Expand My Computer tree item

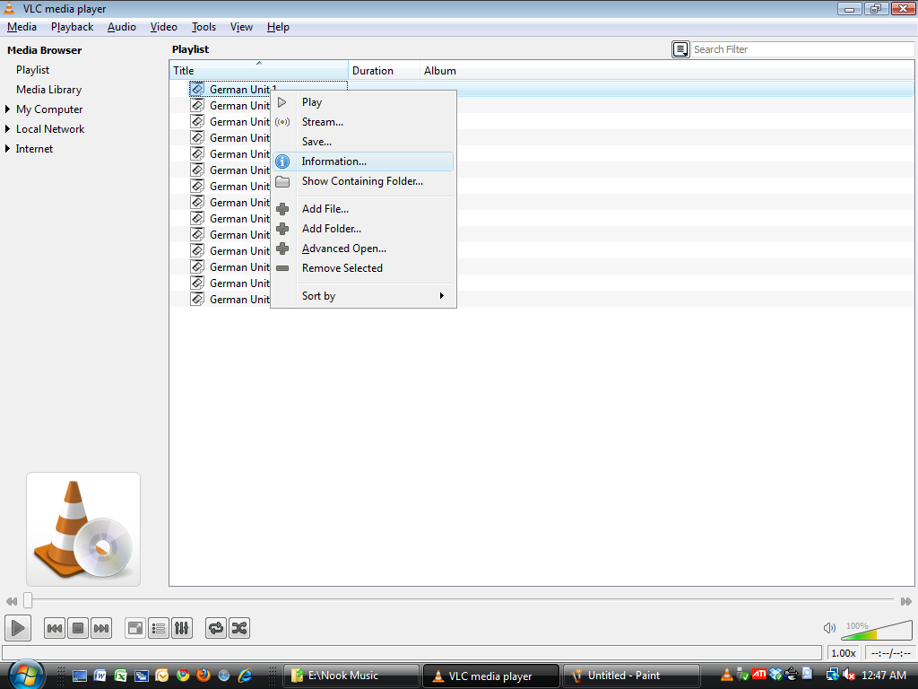8,109
